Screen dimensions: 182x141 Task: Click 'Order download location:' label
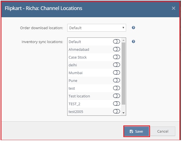click(42, 28)
